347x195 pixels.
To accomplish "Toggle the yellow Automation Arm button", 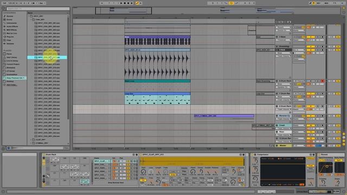I will pyautogui.click(x=137, y=3).
